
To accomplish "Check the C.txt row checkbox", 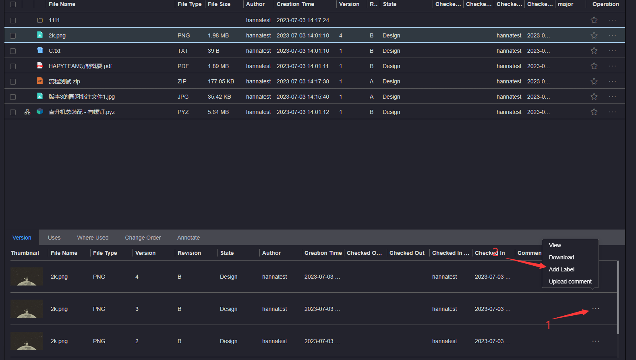I will pos(13,51).
